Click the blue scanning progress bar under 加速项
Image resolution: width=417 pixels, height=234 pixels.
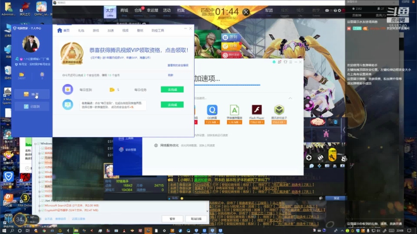pos(228,85)
